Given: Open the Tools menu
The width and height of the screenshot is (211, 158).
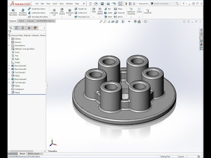Looking at the screenshot, I should pyautogui.click(x=62, y=4).
